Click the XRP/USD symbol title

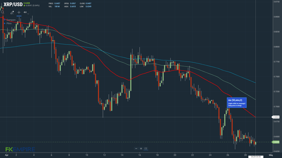pyautogui.click(x=13, y=4)
